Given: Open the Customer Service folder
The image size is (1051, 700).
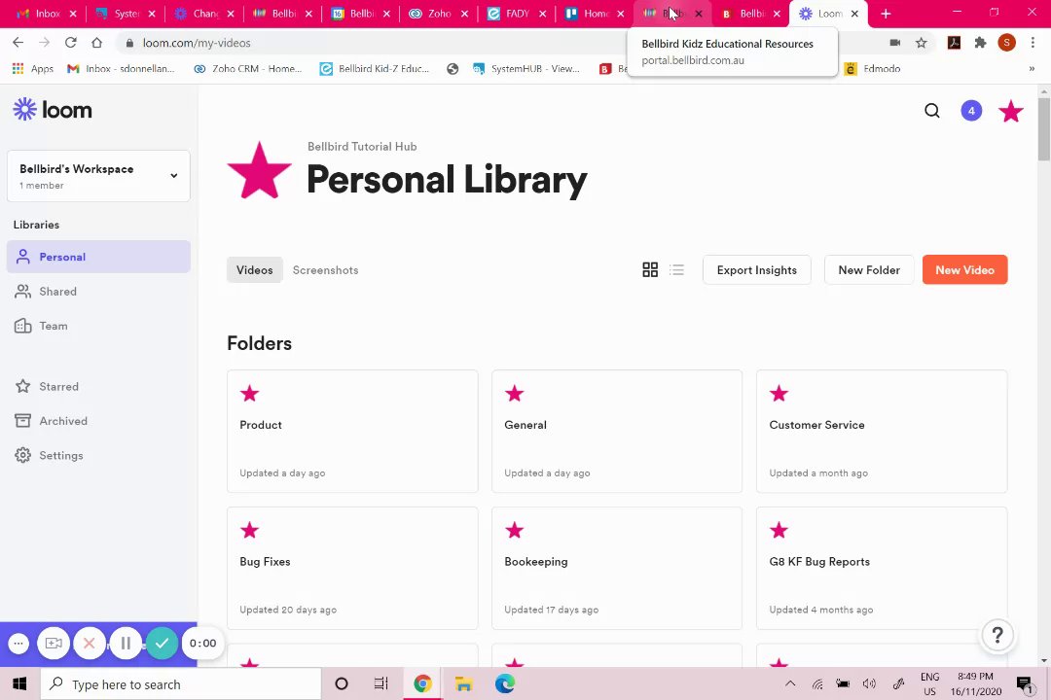Looking at the screenshot, I should (882, 432).
